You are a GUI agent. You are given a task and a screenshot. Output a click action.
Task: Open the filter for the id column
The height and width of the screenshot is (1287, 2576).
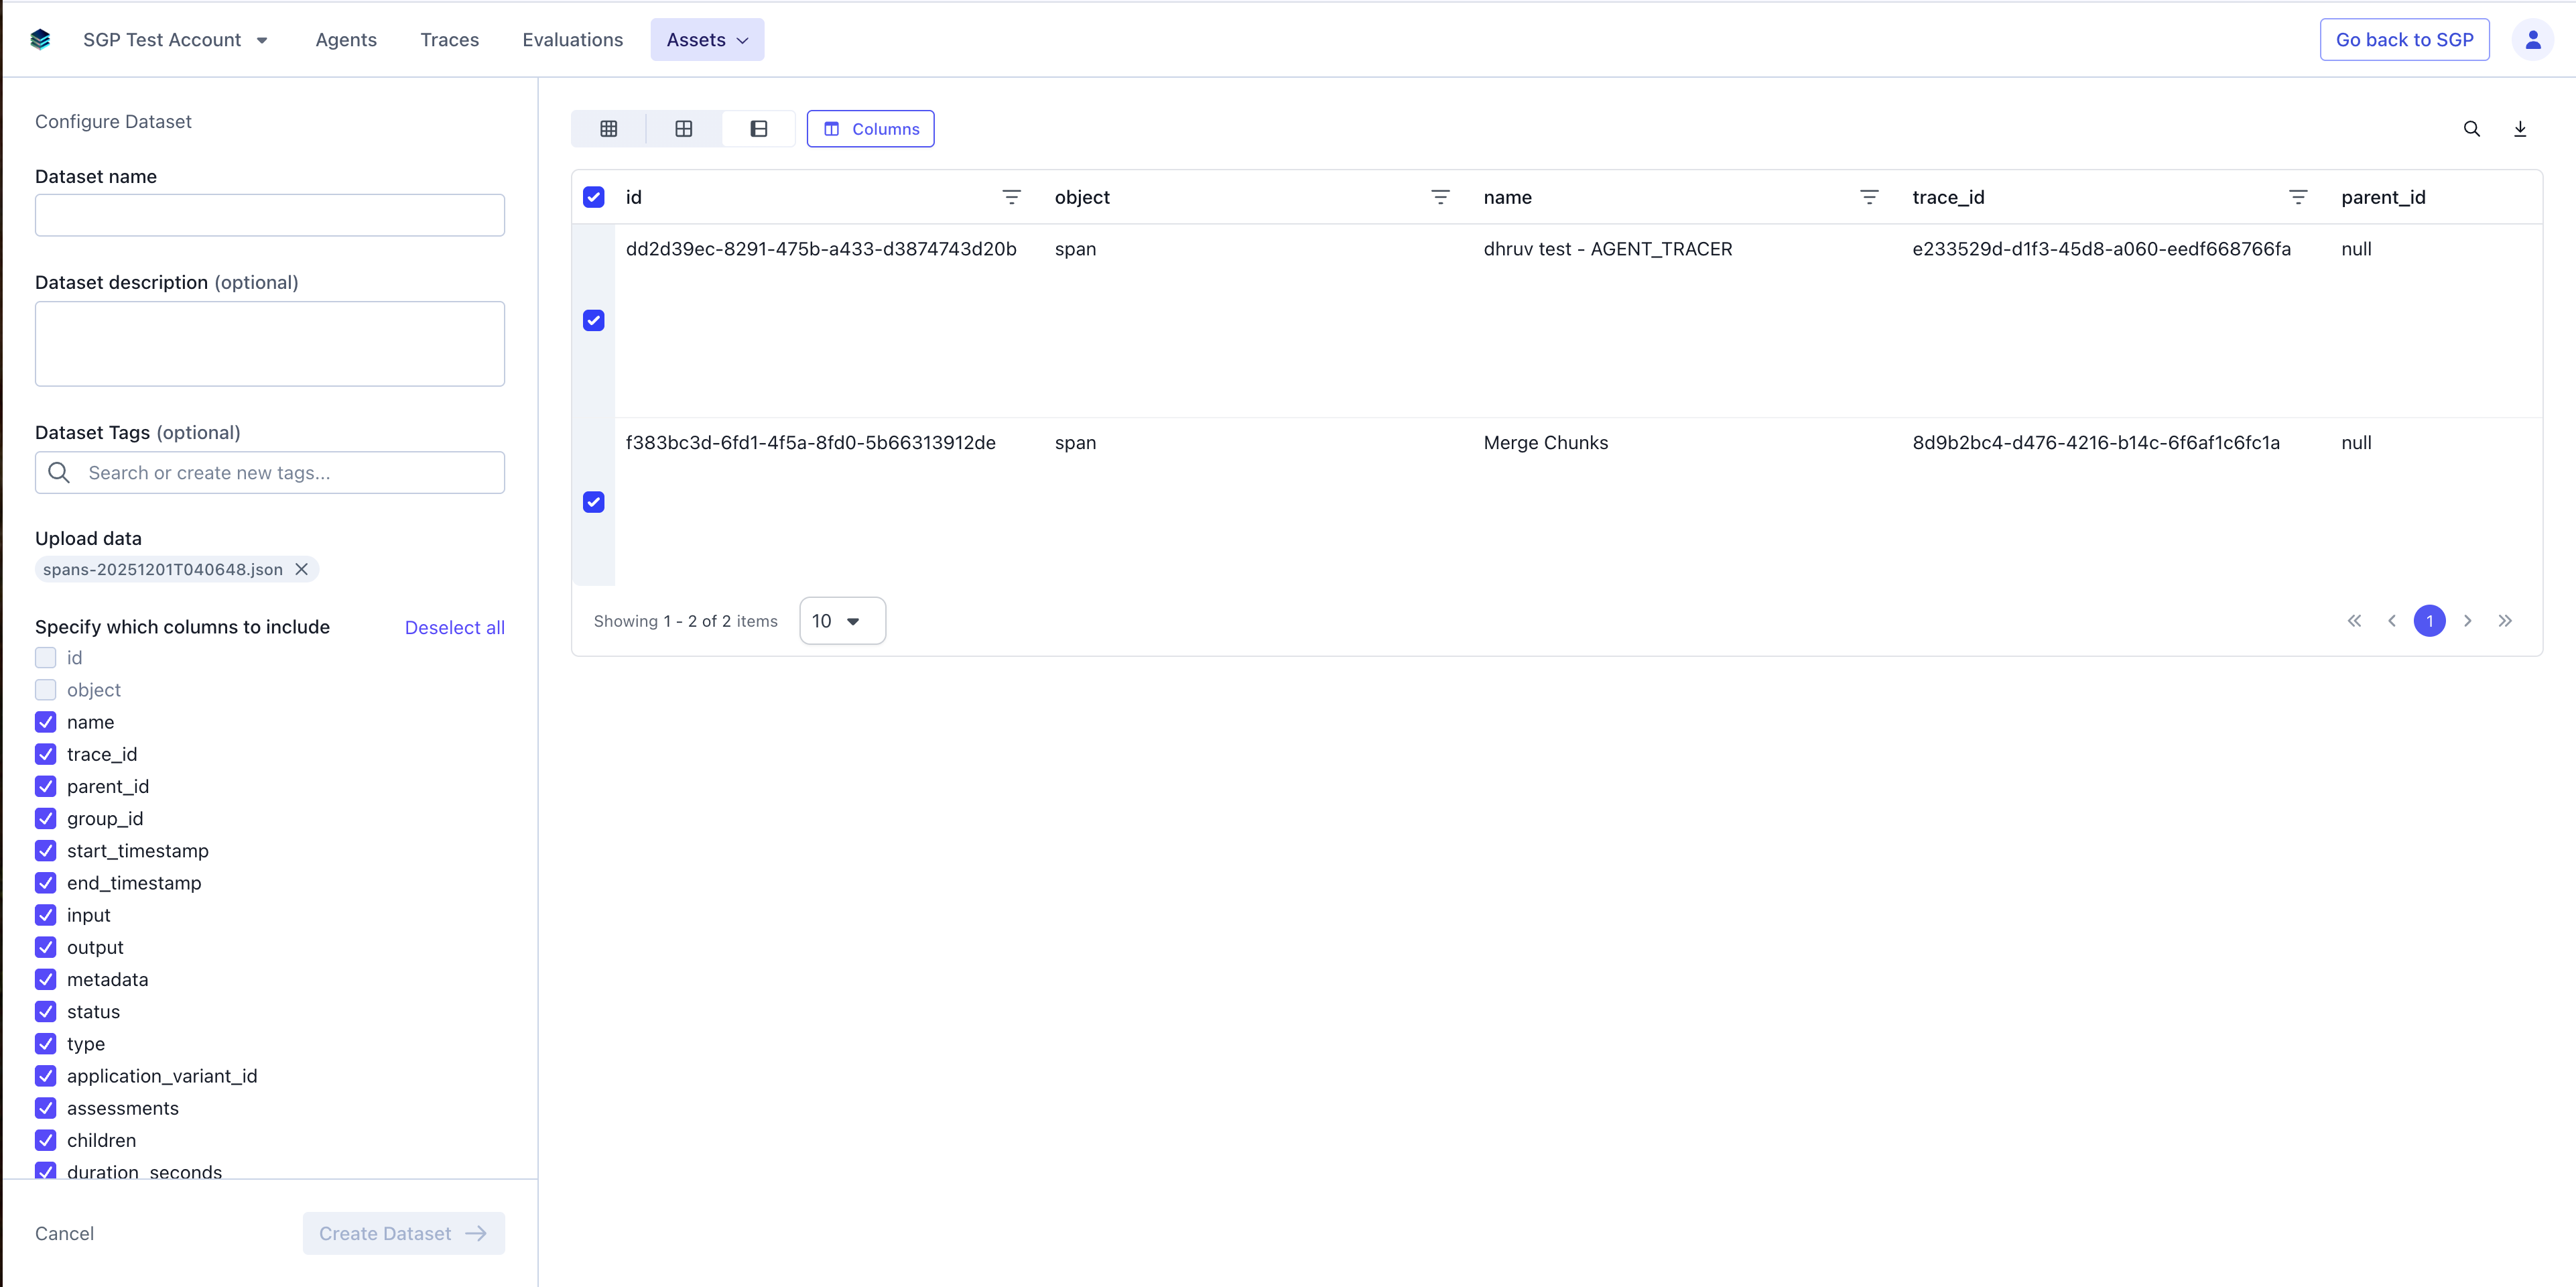point(1011,198)
